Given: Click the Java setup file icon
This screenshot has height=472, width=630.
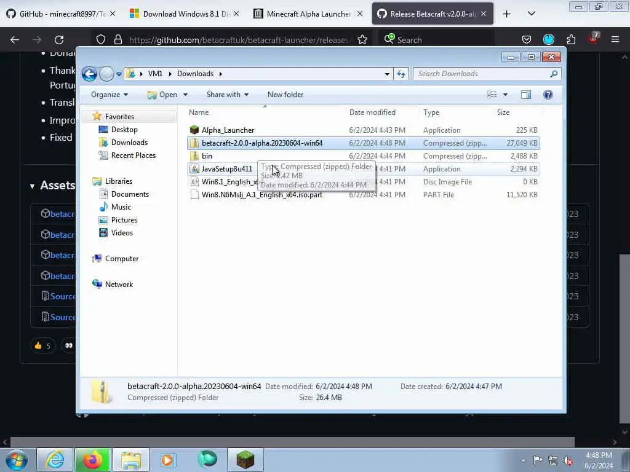Looking at the screenshot, I should click(x=194, y=168).
